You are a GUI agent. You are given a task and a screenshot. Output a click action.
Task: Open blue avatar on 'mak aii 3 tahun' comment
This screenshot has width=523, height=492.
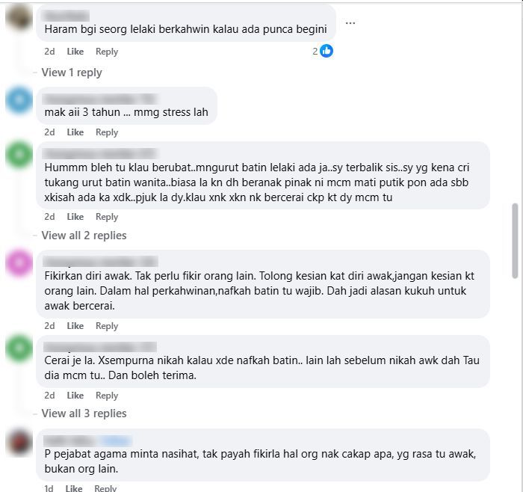[19, 99]
